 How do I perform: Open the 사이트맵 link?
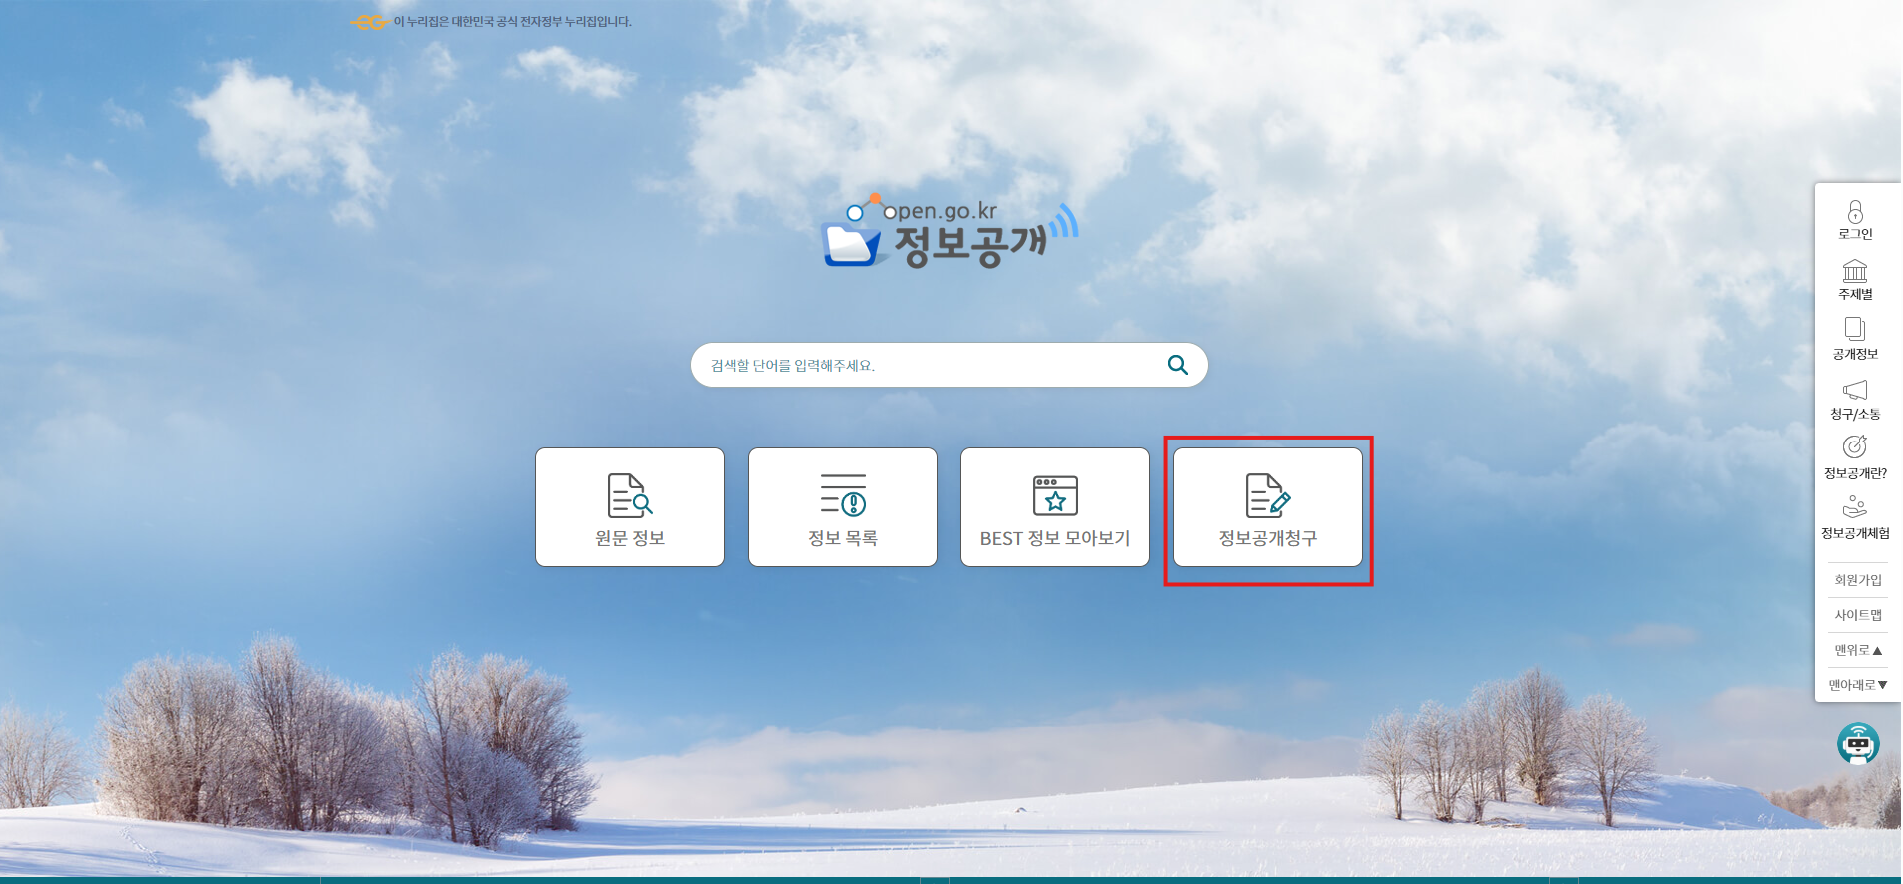(x=1857, y=615)
